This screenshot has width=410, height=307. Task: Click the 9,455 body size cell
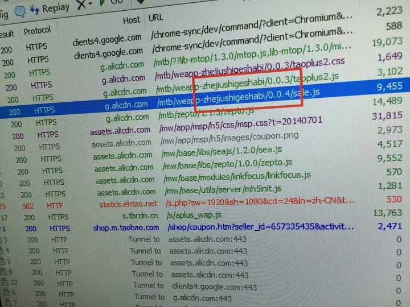point(389,86)
